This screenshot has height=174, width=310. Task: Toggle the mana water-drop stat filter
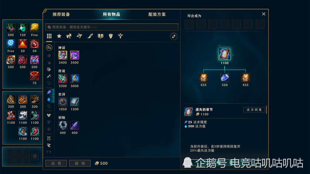[x=49, y=99]
